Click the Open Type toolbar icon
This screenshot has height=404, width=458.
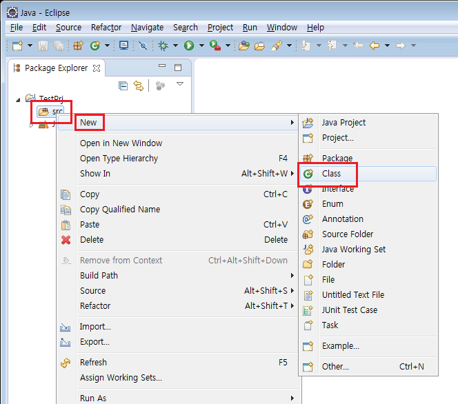point(244,46)
